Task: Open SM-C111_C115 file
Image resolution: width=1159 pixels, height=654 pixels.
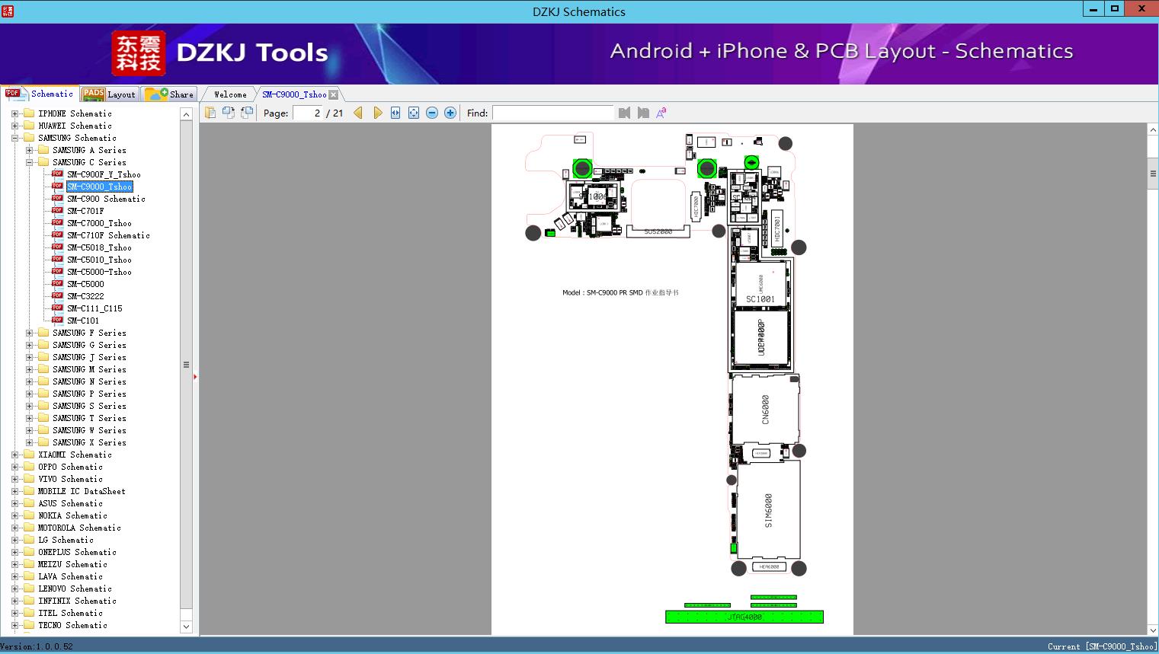Action: [x=94, y=308]
